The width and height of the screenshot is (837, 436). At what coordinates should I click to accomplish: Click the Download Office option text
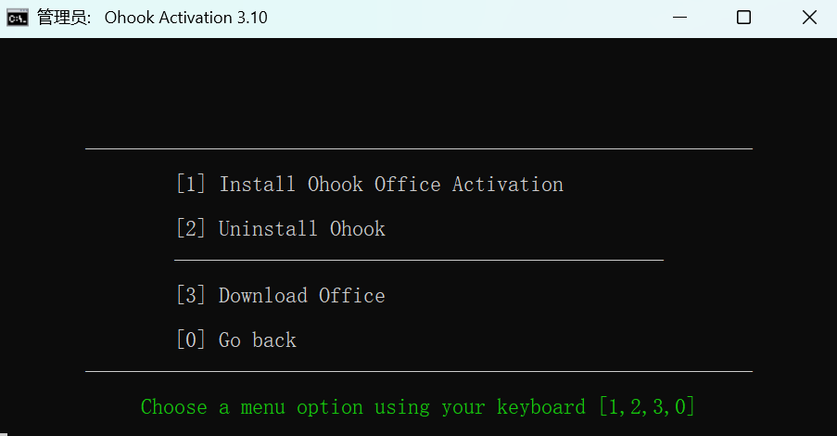(301, 296)
